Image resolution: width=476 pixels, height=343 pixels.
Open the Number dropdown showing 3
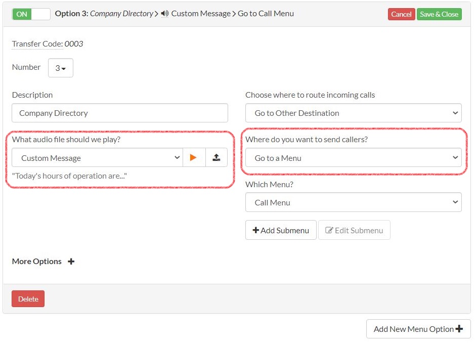60,67
